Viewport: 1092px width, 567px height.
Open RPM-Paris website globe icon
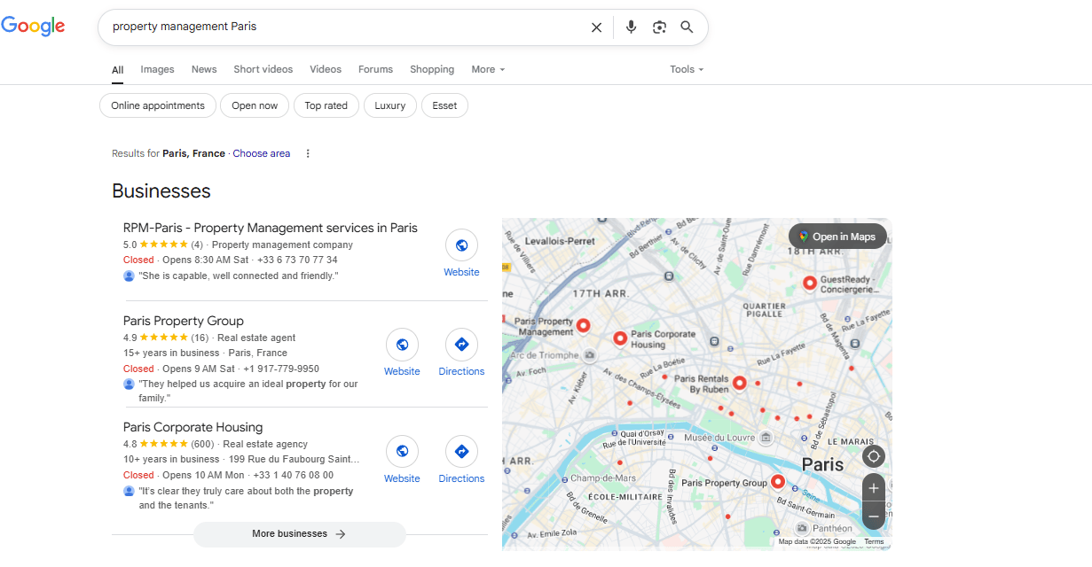point(461,245)
